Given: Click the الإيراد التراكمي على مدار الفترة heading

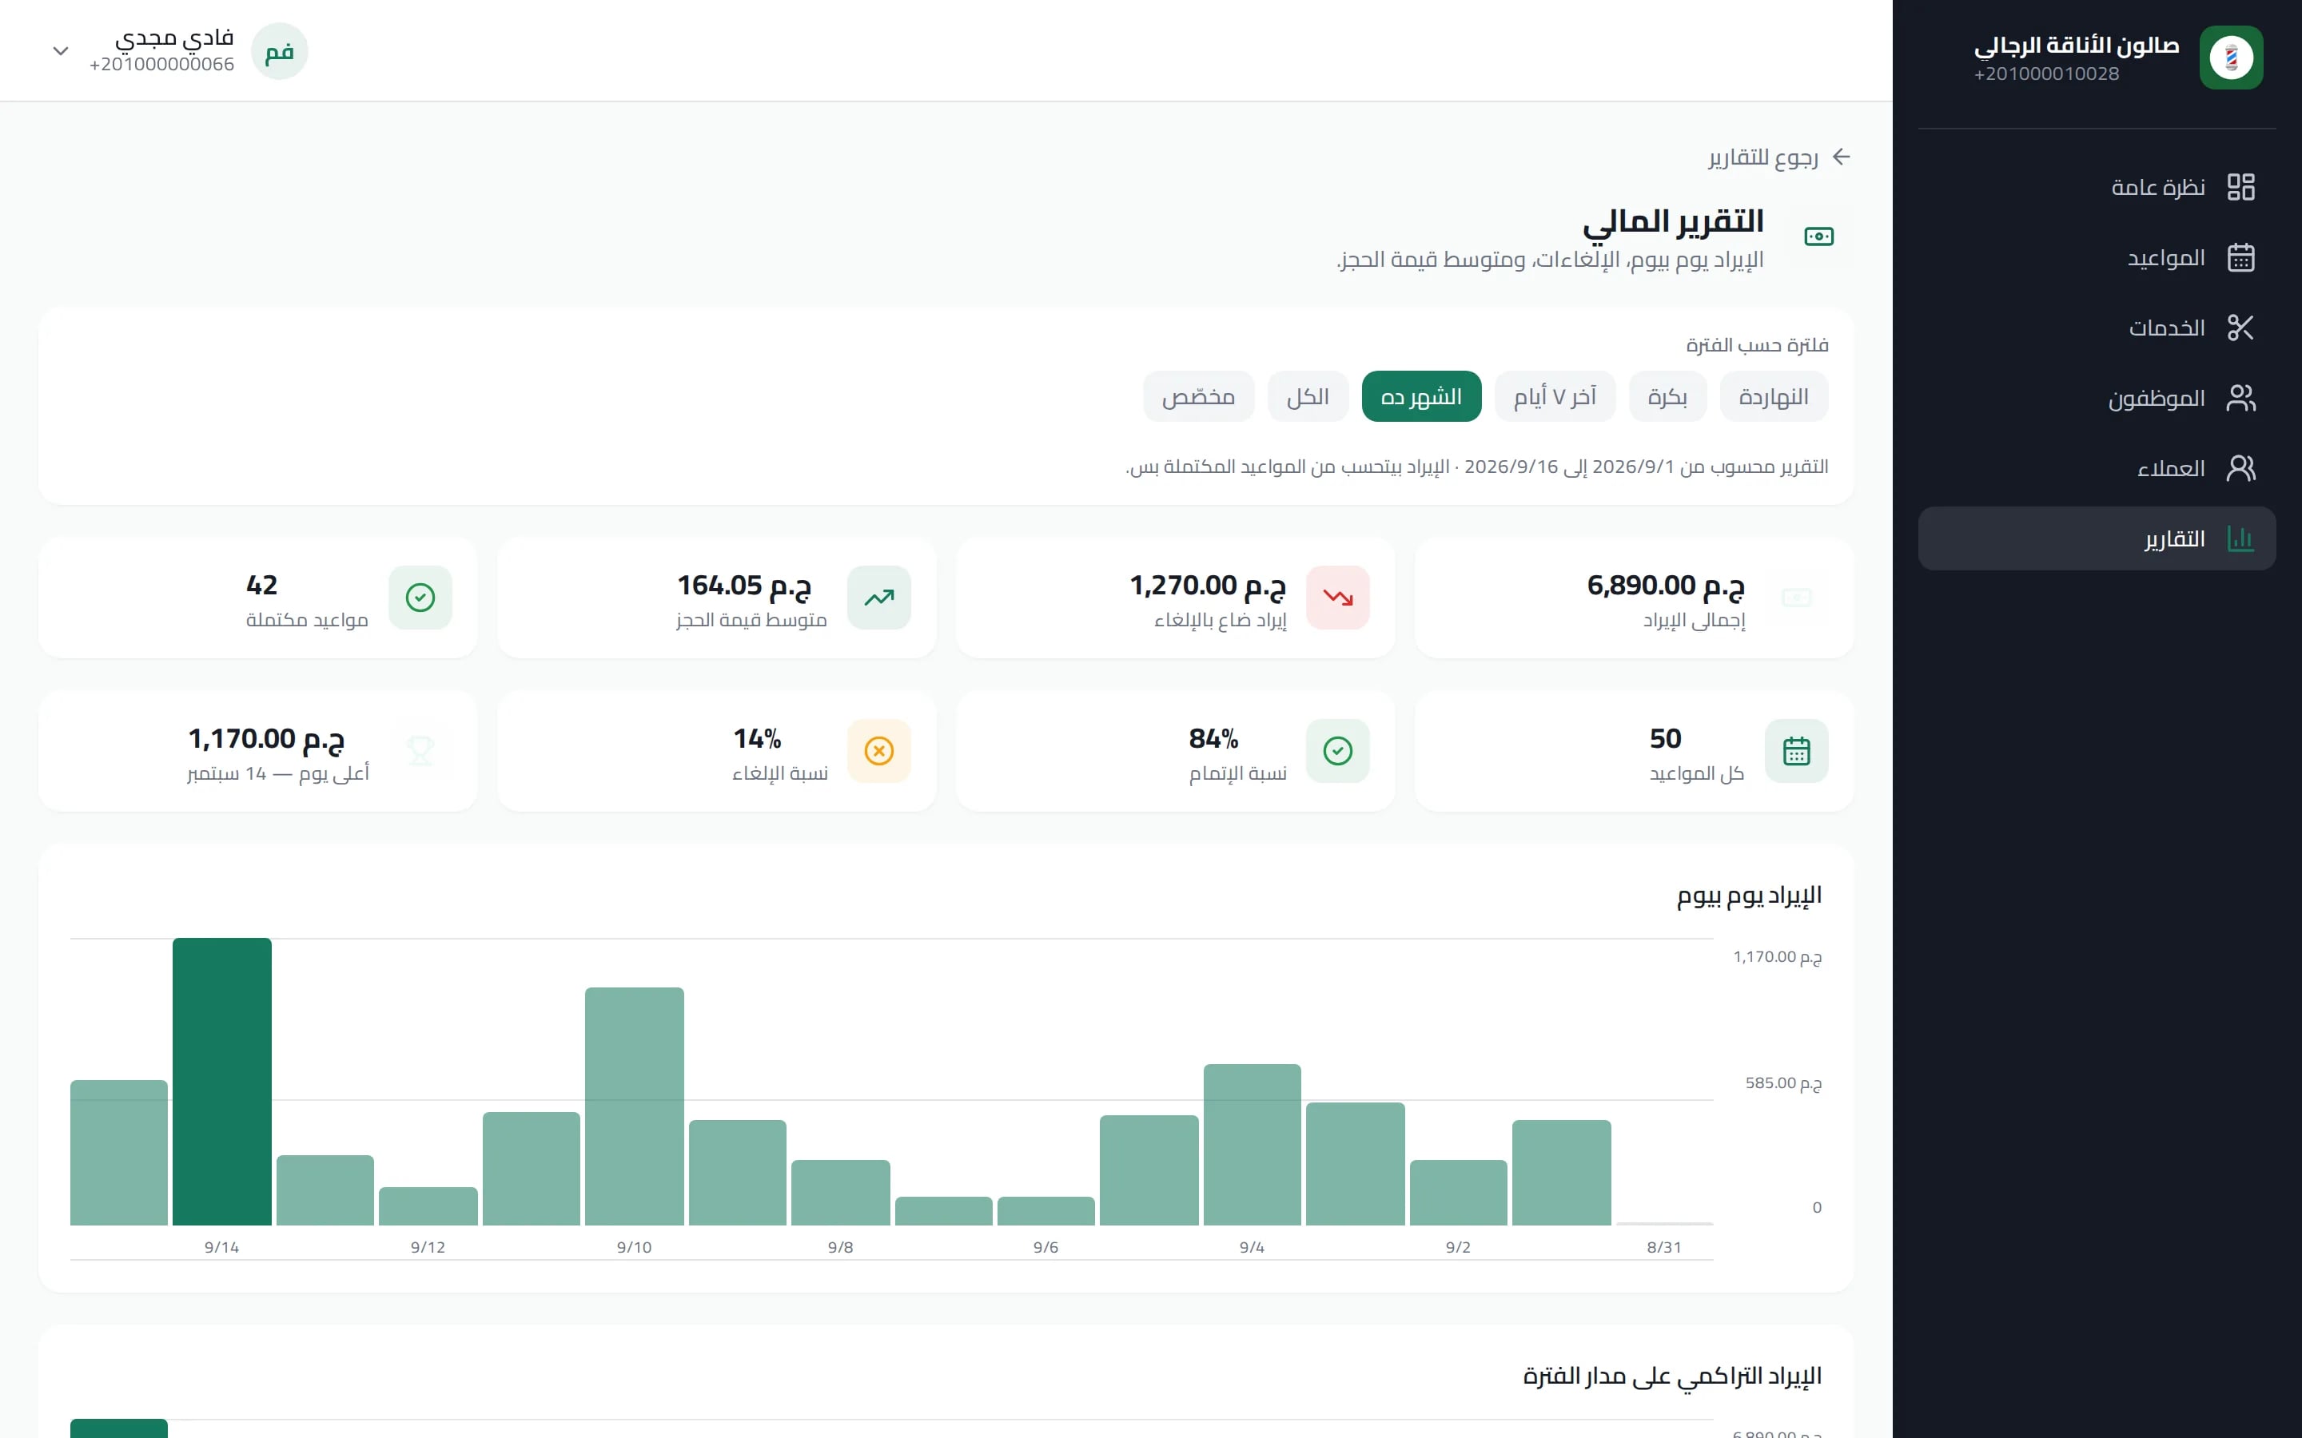Looking at the screenshot, I should tap(1672, 1376).
